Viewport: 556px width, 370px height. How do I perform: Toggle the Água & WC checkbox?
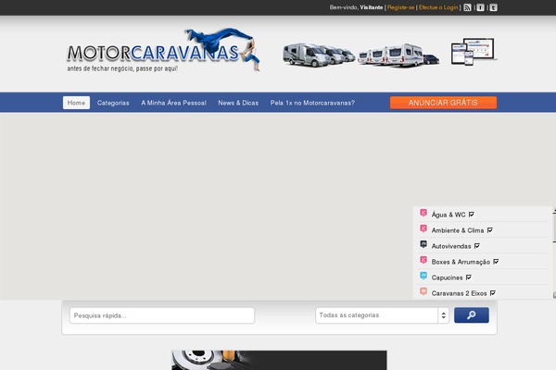[x=472, y=215]
